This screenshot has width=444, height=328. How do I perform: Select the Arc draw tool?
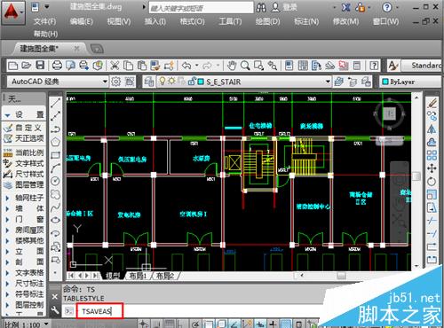[x=55, y=168]
